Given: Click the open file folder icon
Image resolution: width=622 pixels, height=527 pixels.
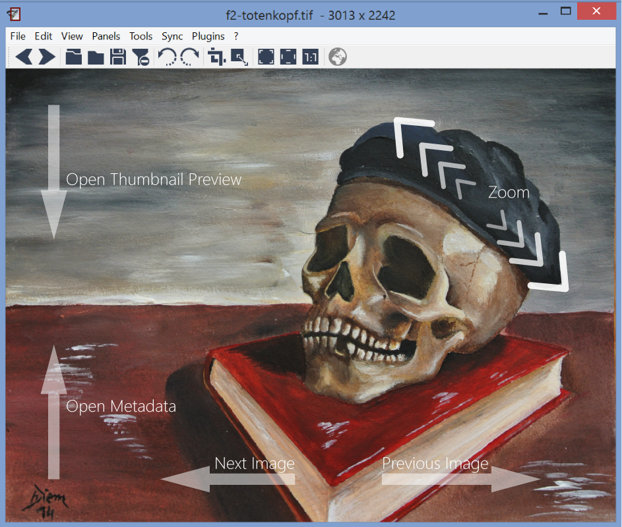Looking at the screenshot, I should point(74,57).
